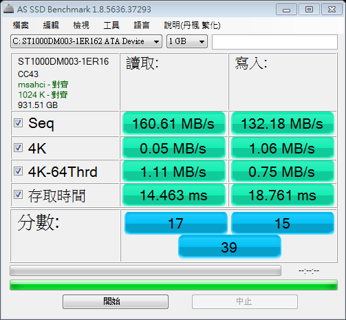Toggle the Seq test checkbox
The height and width of the screenshot is (320, 346).
pyautogui.click(x=18, y=123)
